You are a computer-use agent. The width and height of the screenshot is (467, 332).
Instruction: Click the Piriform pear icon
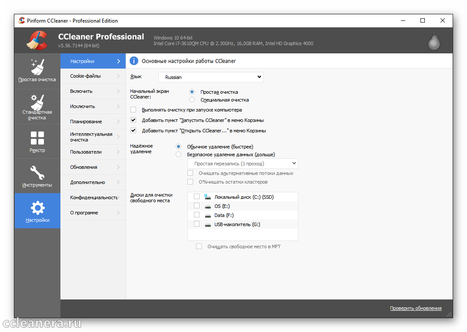click(434, 41)
